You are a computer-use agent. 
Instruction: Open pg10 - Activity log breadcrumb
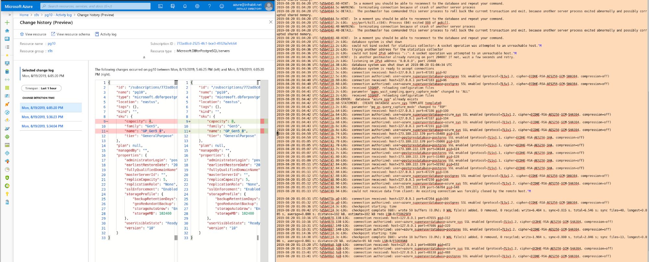coord(58,15)
